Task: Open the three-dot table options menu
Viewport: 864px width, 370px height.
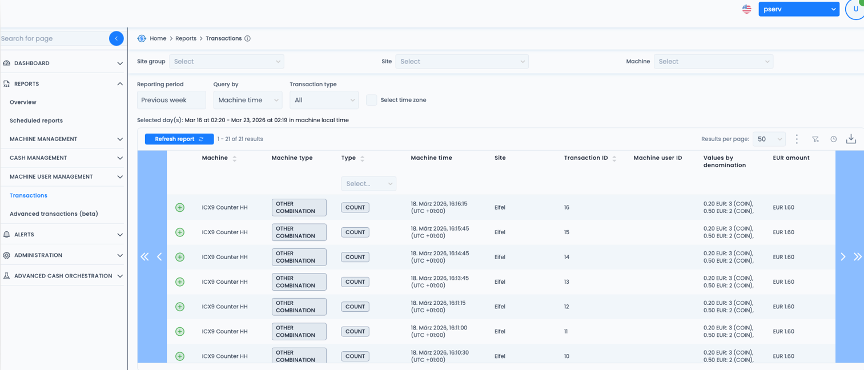Action: [x=797, y=139]
